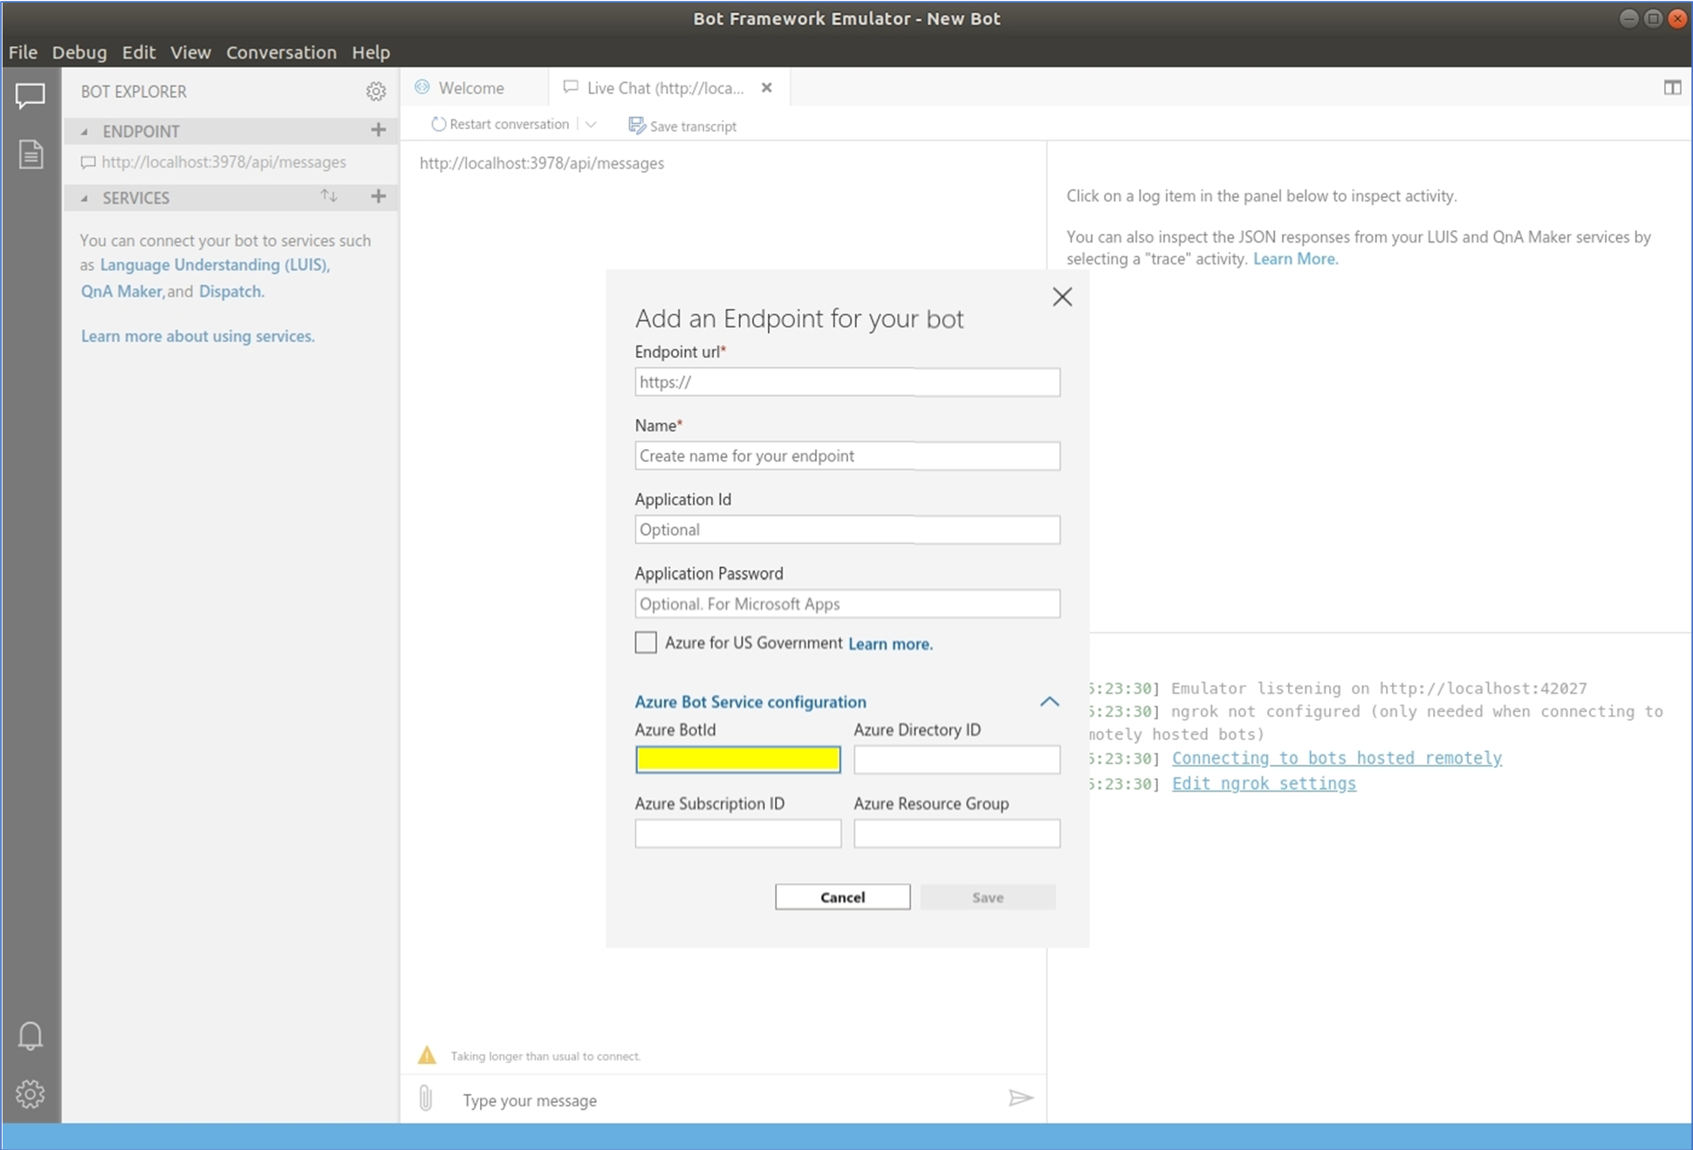
Task: Open the Edit menu
Action: click(x=139, y=52)
